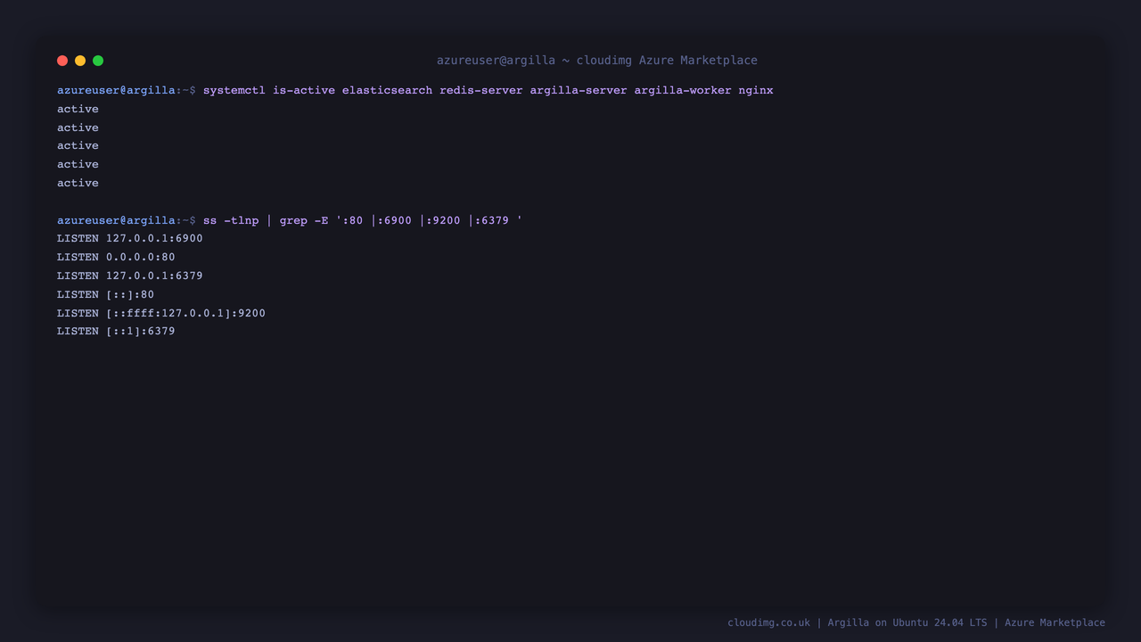Click the red close window dot
The height and width of the screenshot is (642, 1141).
point(62,61)
